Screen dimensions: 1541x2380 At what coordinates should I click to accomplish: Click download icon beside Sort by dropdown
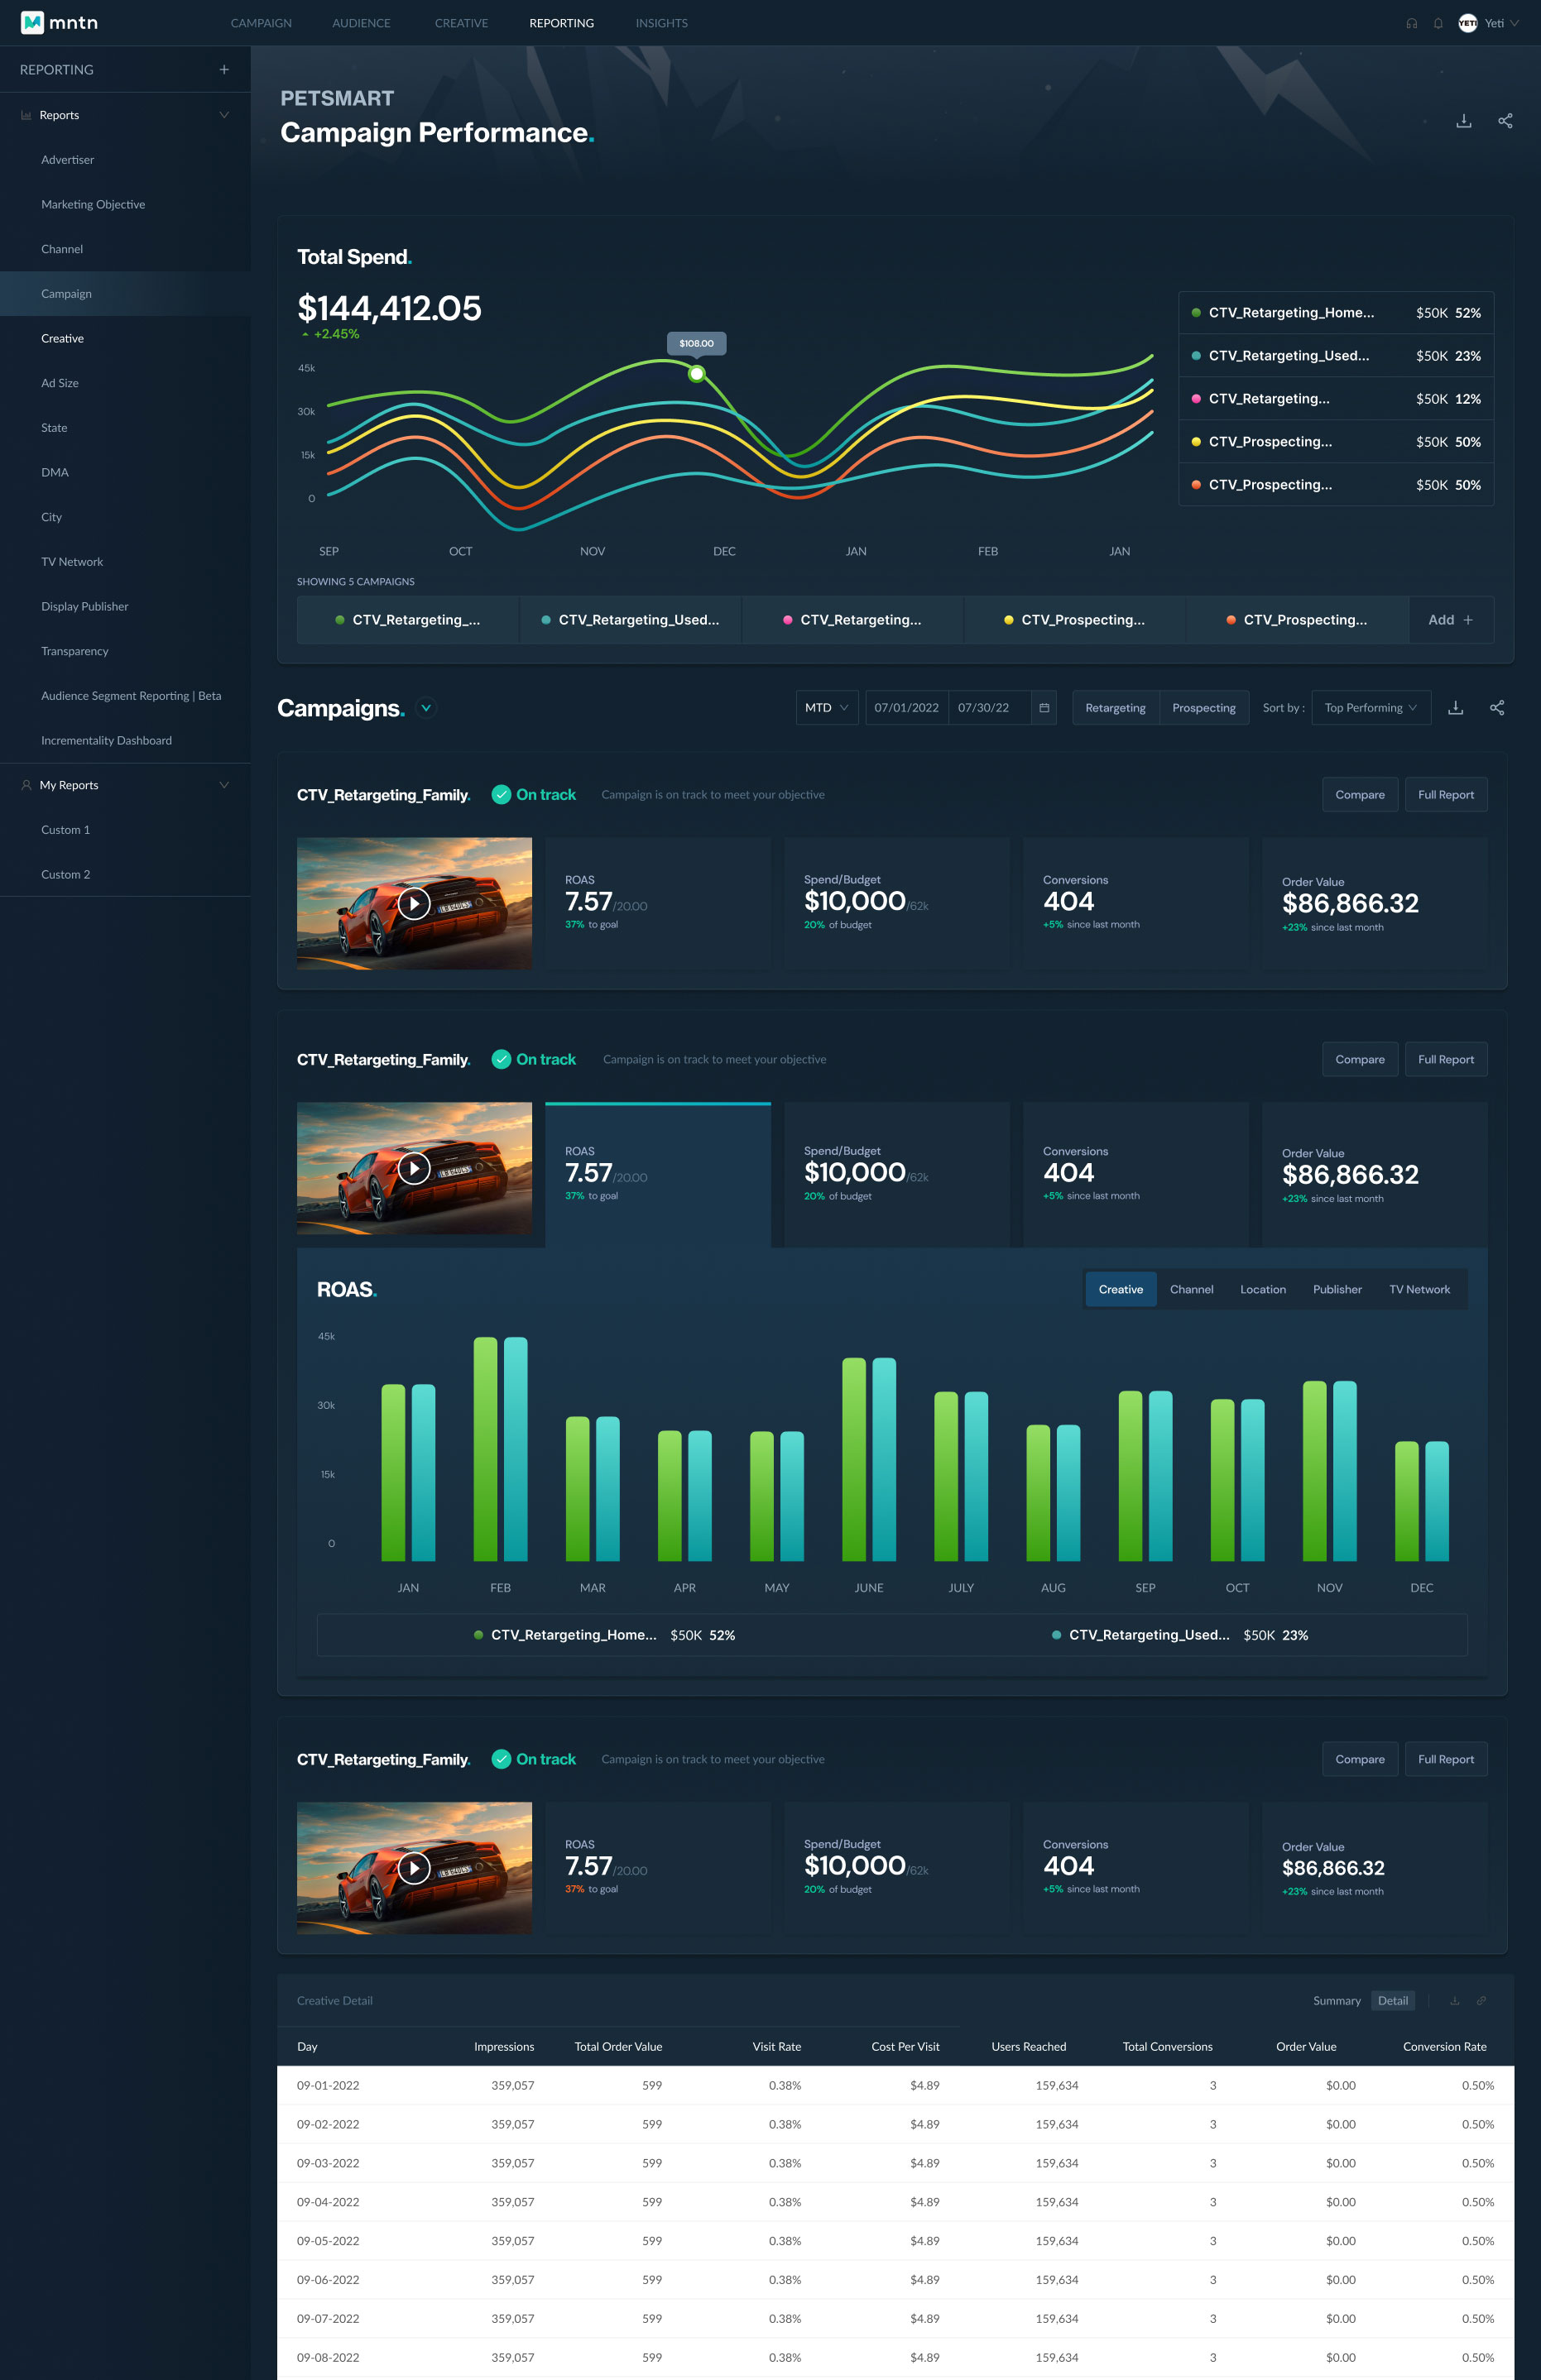(1456, 708)
